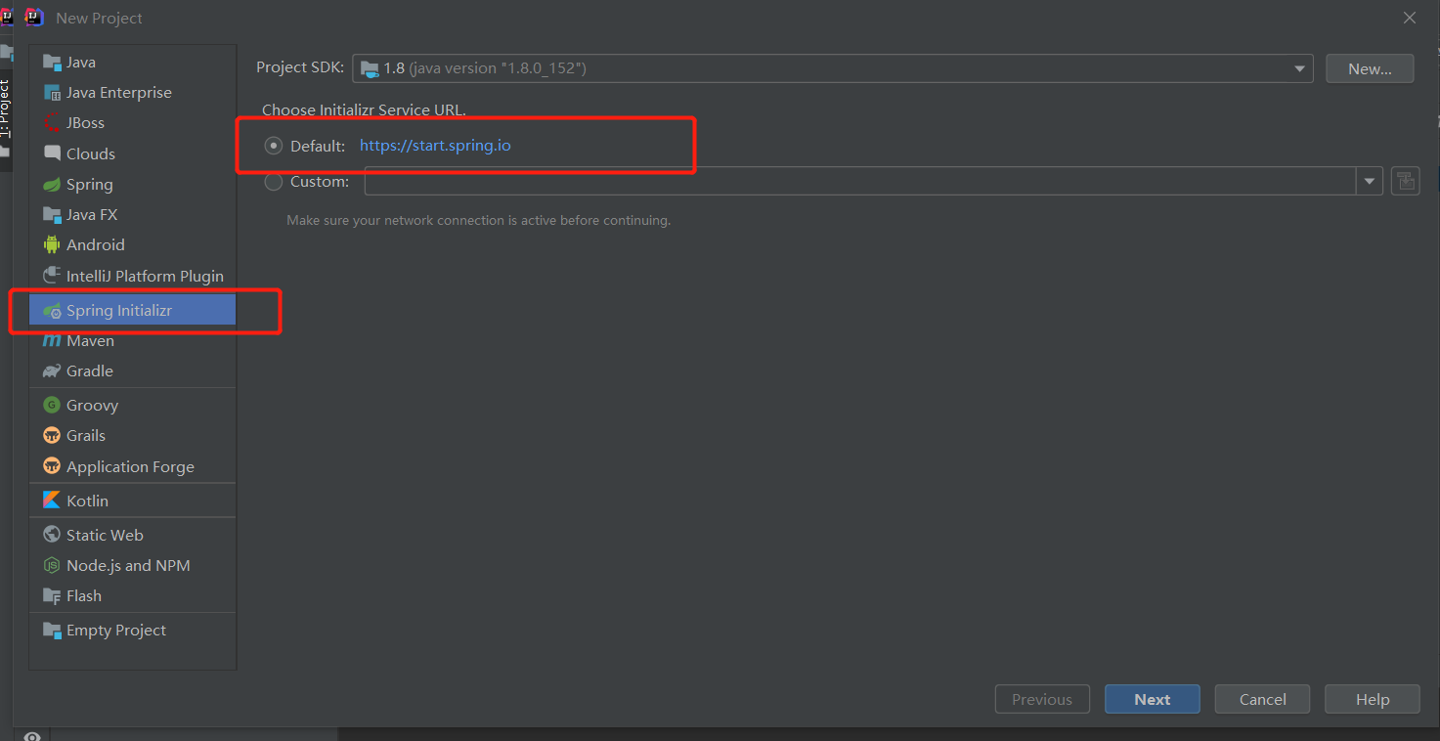Select the Default radio button

(x=274, y=145)
